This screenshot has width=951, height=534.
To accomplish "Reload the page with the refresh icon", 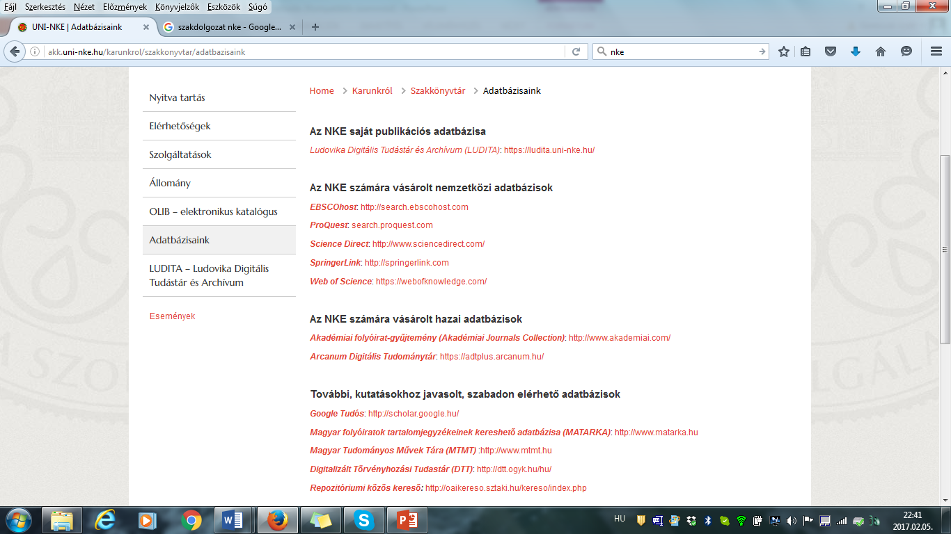I will pyautogui.click(x=576, y=51).
